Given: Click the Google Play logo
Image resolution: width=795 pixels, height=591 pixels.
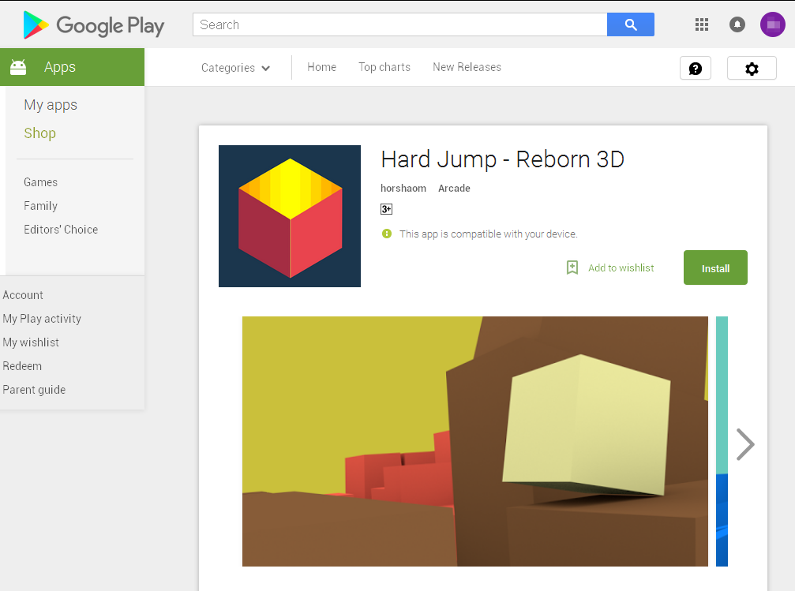Looking at the screenshot, I should coord(93,25).
